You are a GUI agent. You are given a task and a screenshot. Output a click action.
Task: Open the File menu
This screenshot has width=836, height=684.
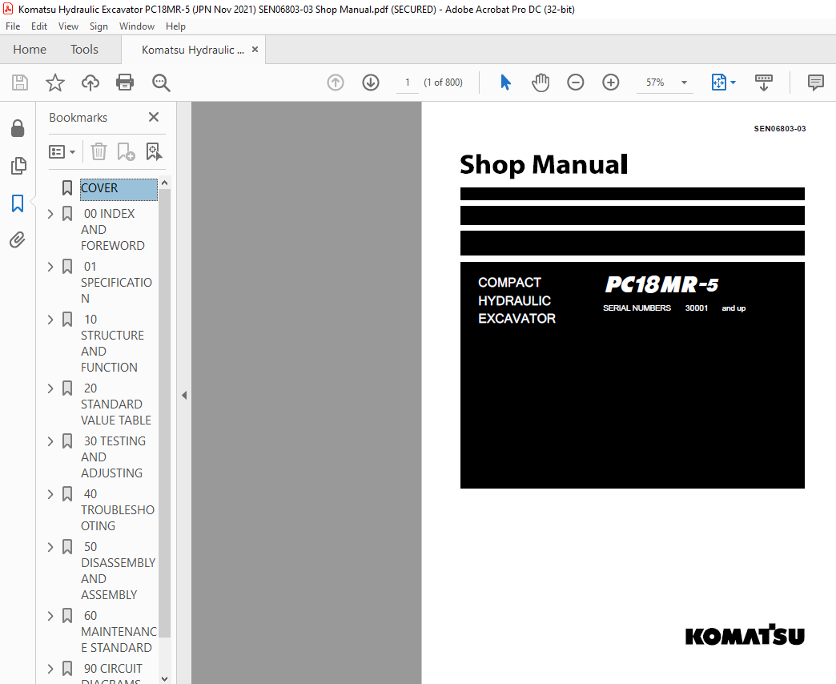(13, 26)
